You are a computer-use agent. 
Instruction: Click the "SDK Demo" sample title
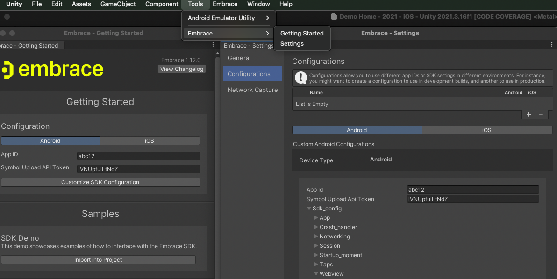click(x=20, y=238)
